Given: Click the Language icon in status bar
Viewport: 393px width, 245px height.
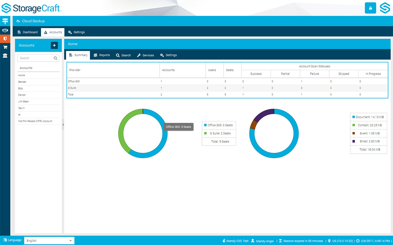Looking at the screenshot, I should 5,240.
